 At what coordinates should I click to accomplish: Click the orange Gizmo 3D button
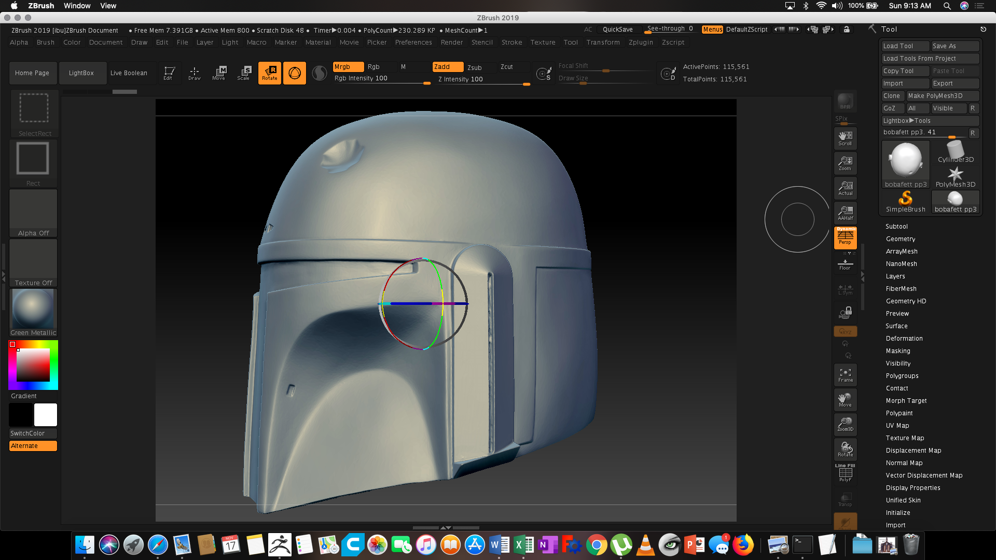coord(295,73)
